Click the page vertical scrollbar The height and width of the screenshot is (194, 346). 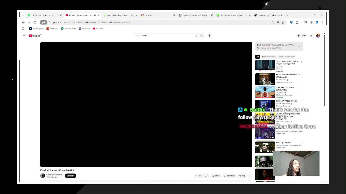324,70
